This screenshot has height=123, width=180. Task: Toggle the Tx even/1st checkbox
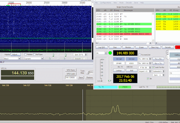click(x=139, y=55)
